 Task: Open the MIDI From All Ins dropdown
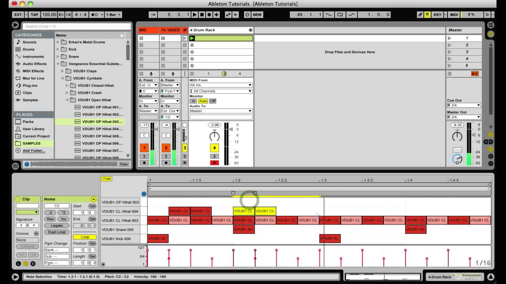point(221,85)
